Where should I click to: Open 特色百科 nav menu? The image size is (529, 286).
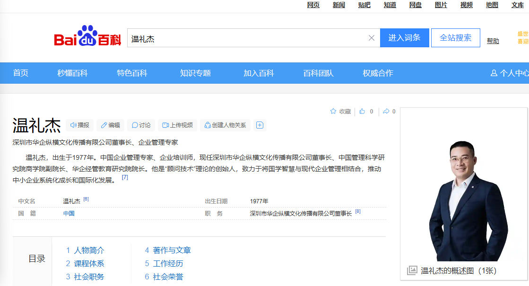(132, 73)
